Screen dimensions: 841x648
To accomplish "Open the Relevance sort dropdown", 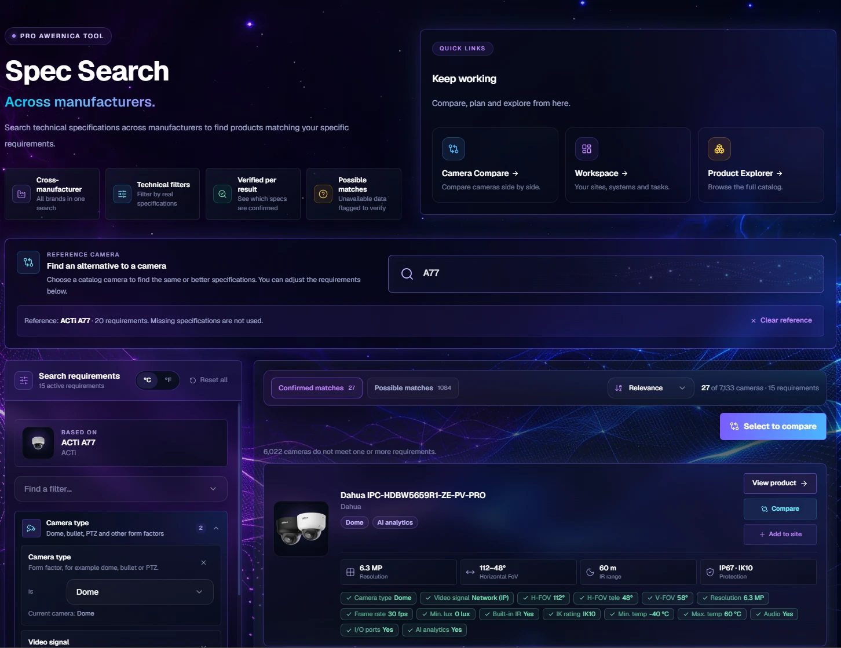I will (x=650, y=388).
